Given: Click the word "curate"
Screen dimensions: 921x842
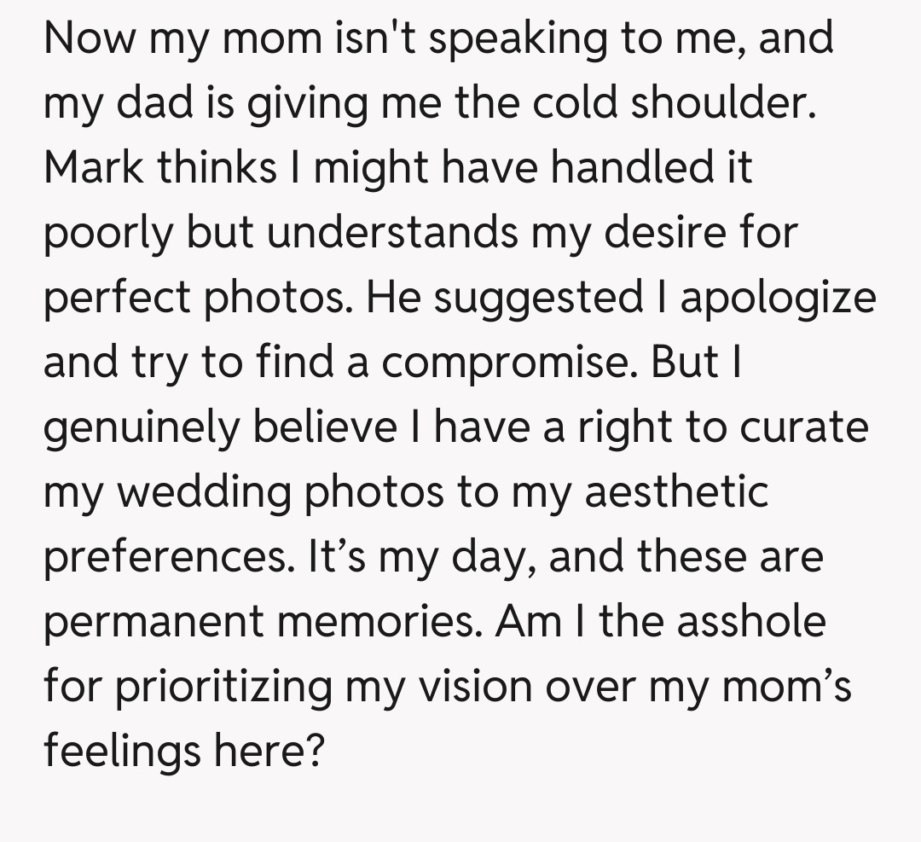Looking at the screenshot, I should [x=803, y=427].
